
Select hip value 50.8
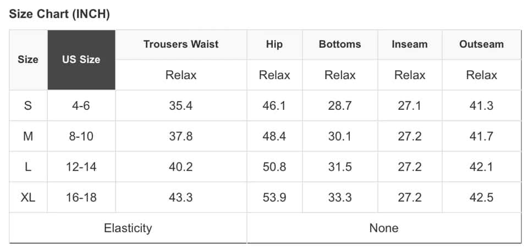[274, 166]
